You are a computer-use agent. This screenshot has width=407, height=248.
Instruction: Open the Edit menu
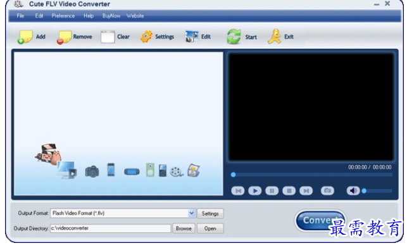point(39,16)
